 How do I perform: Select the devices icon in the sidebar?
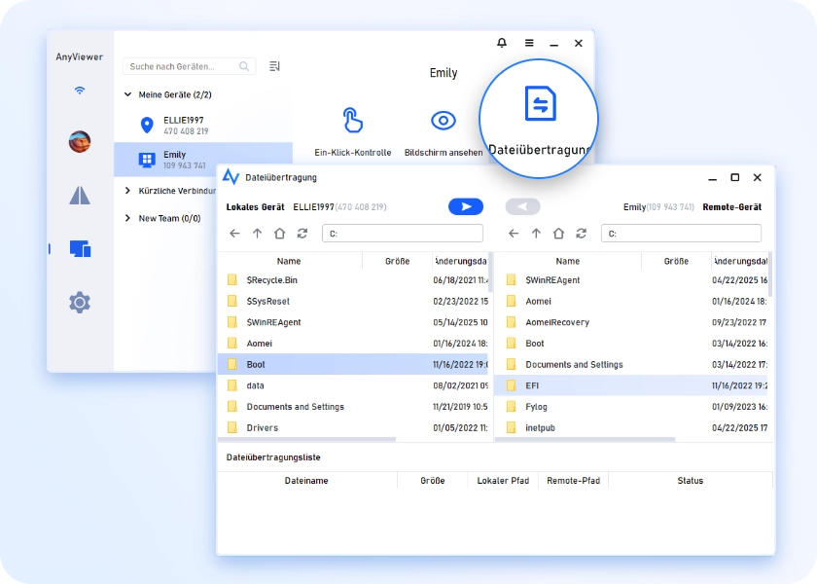(x=80, y=249)
